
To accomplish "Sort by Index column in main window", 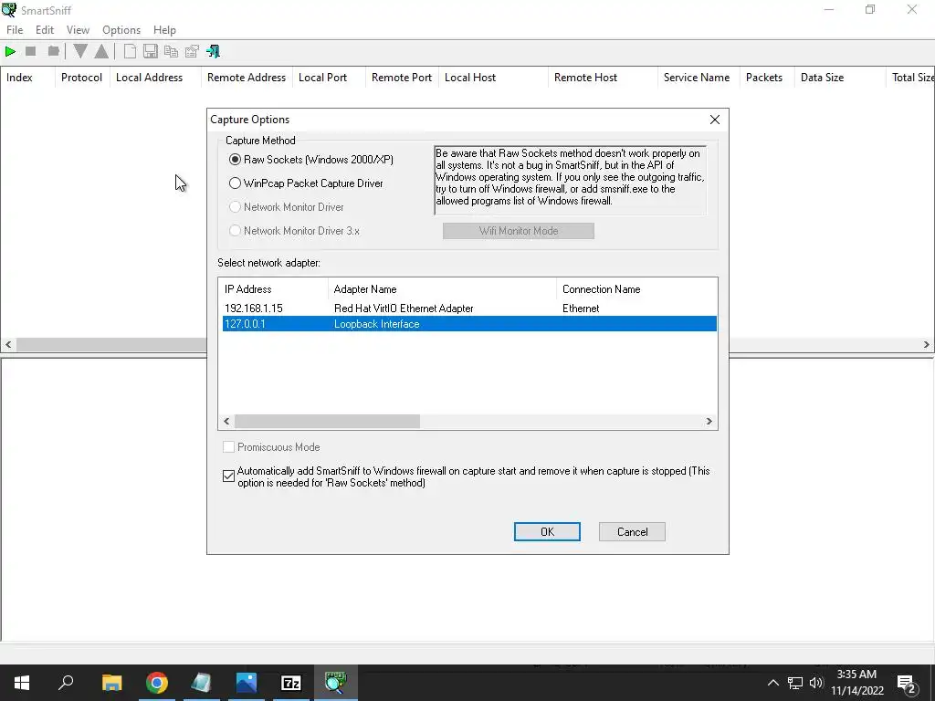I will (x=27, y=78).
